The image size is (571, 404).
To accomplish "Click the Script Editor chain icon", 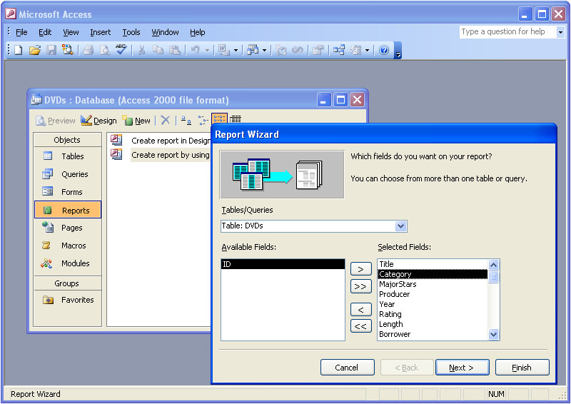I will click(298, 50).
